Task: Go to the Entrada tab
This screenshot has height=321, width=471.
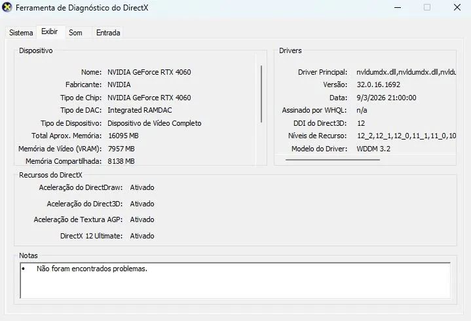Action: pos(108,33)
